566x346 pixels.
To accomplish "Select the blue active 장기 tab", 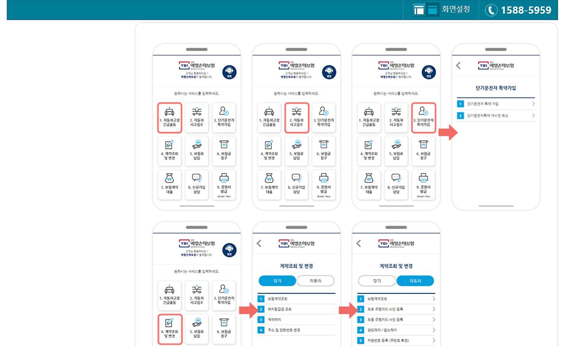I will [277, 281].
